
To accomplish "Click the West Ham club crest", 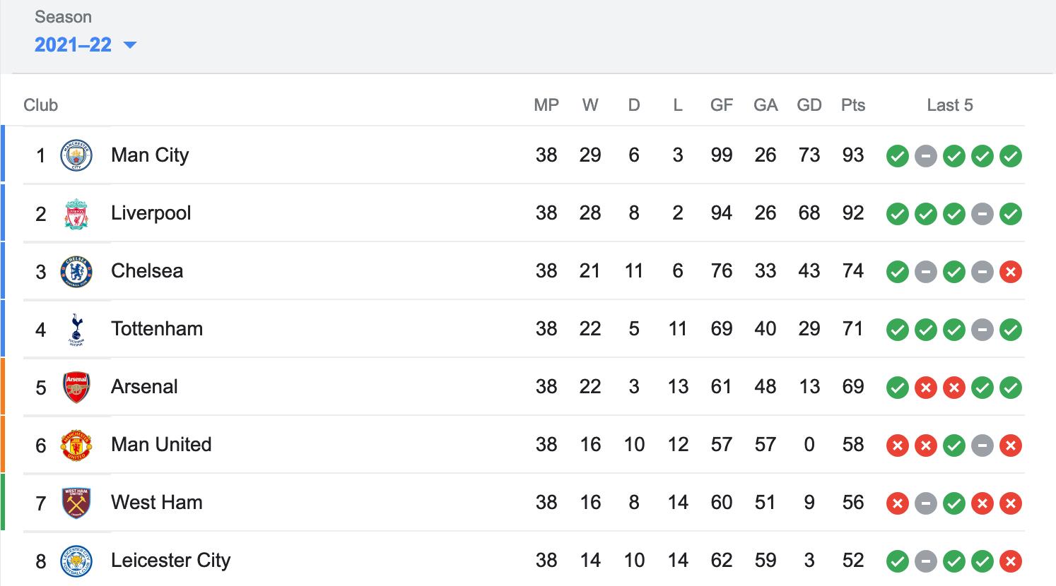I will click(x=76, y=503).
